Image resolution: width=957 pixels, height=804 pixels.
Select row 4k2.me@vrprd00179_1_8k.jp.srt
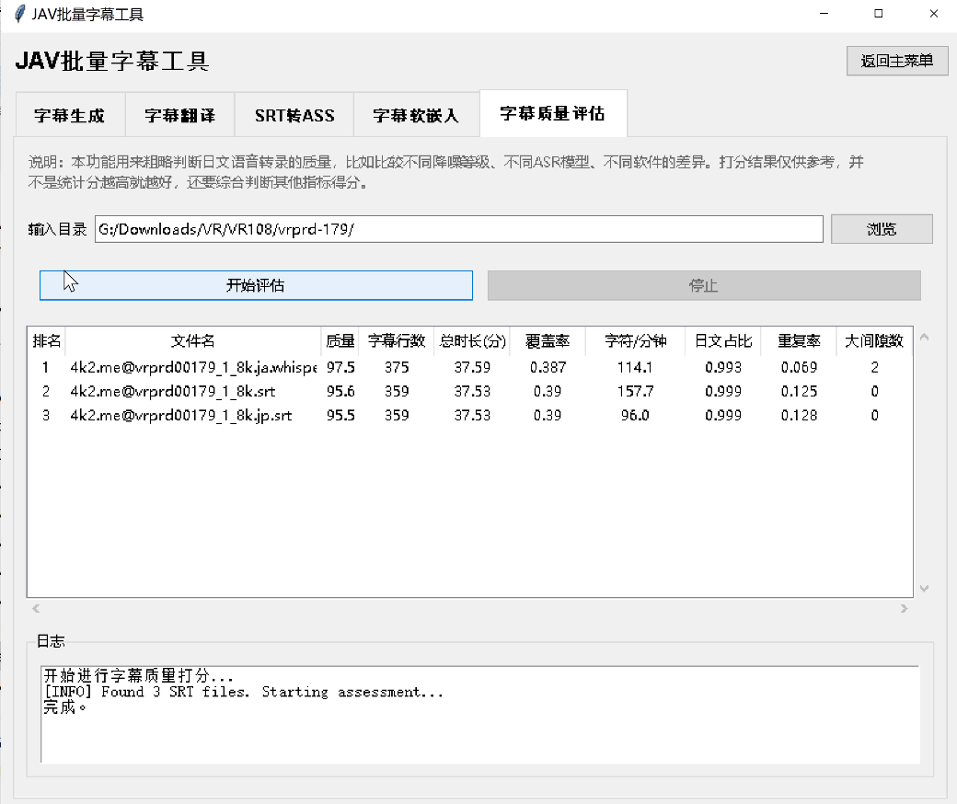tap(470, 416)
